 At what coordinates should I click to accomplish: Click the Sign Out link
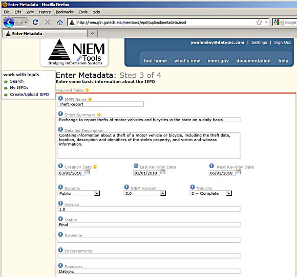(x=282, y=42)
